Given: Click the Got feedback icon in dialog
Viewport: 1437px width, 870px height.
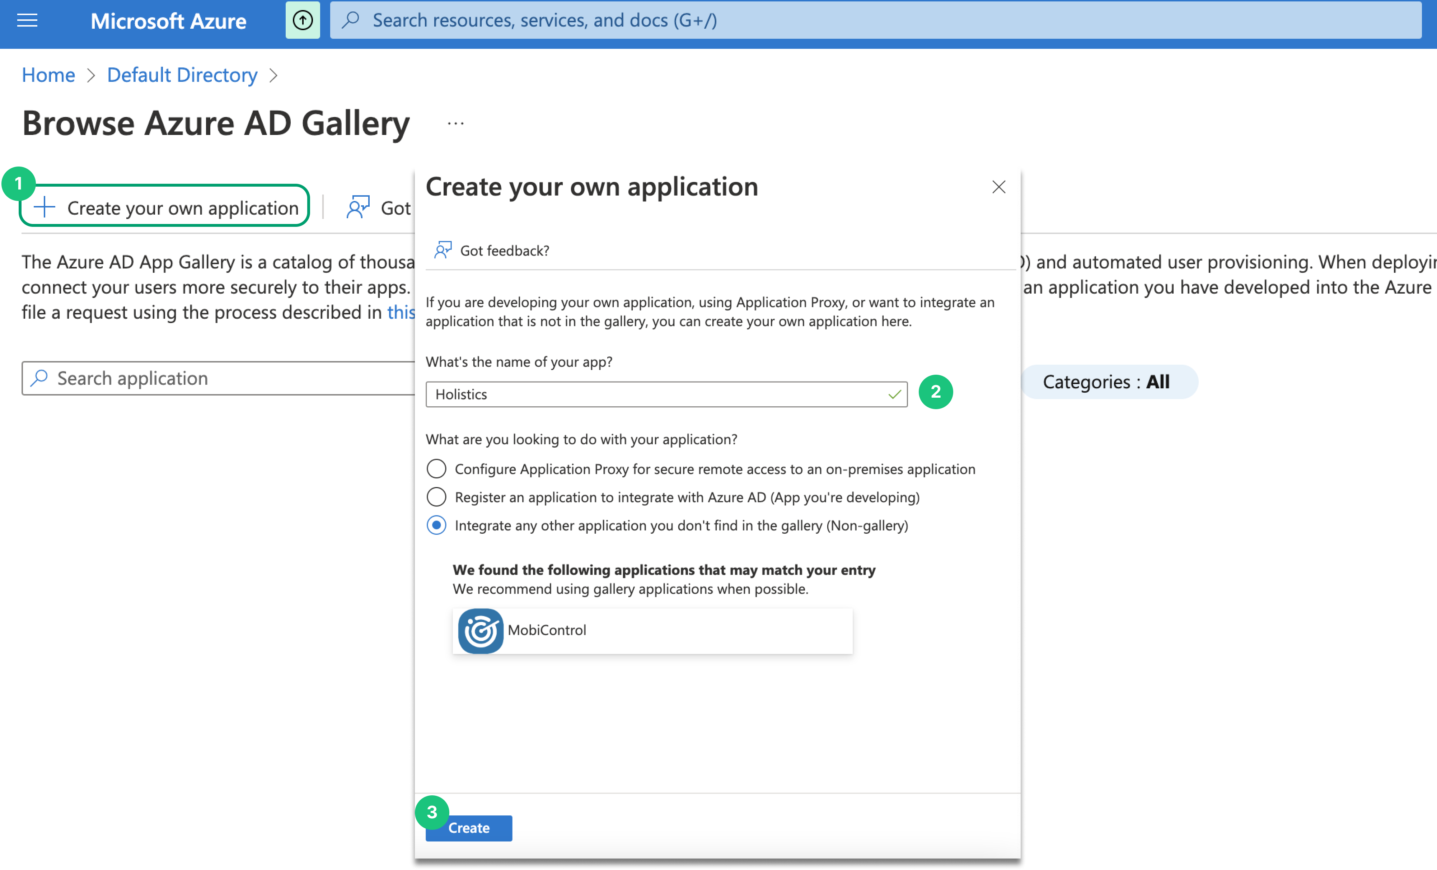Looking at the screenshot, I should click(443, 251).
